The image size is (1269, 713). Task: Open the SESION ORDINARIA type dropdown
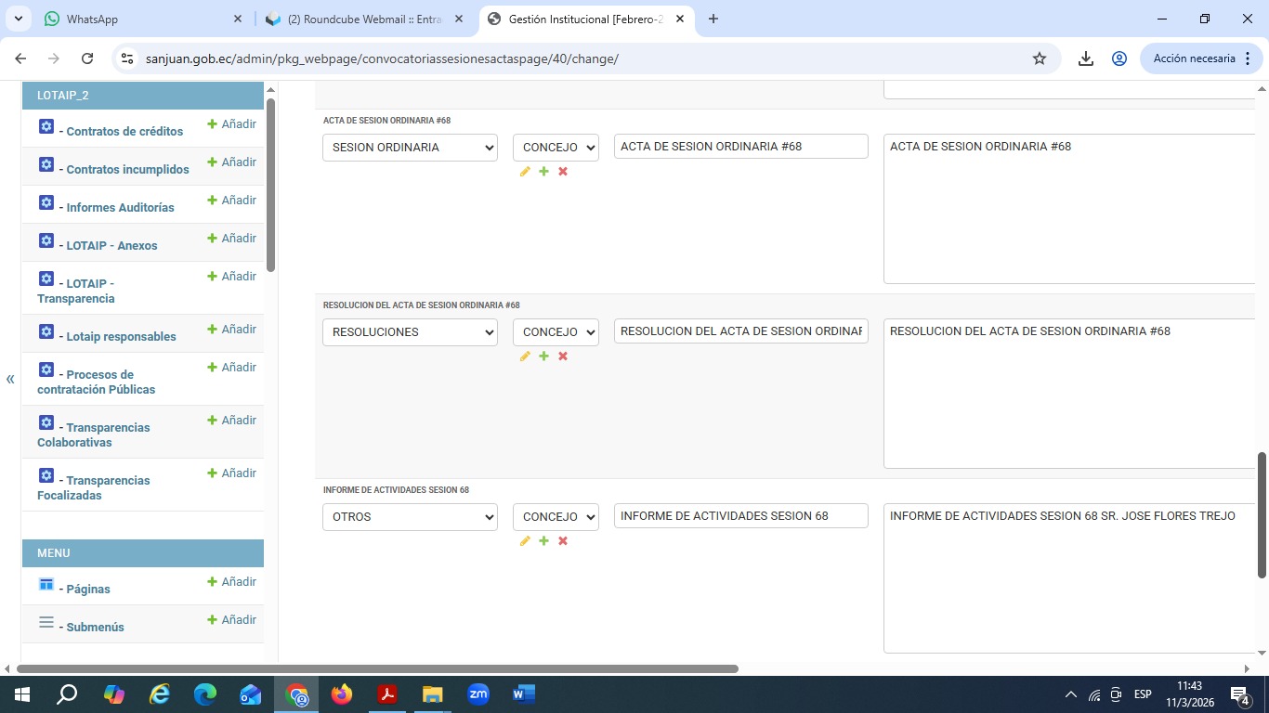tap(410, 148)
